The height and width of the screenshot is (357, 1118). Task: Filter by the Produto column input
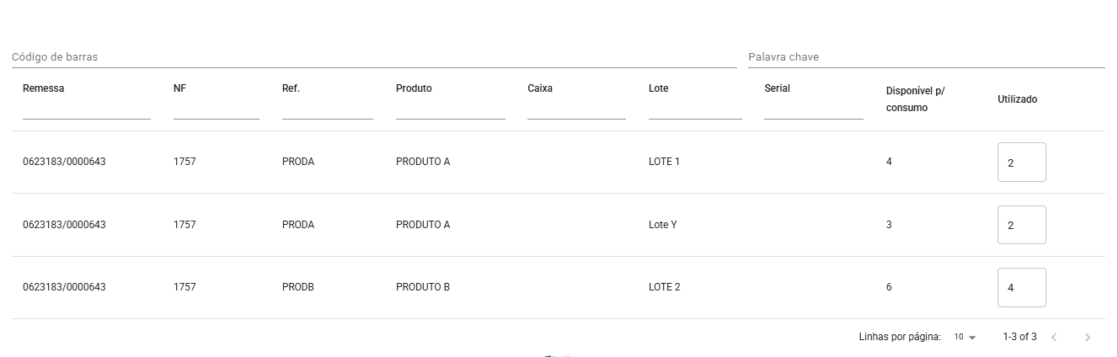tap(451, 109)
